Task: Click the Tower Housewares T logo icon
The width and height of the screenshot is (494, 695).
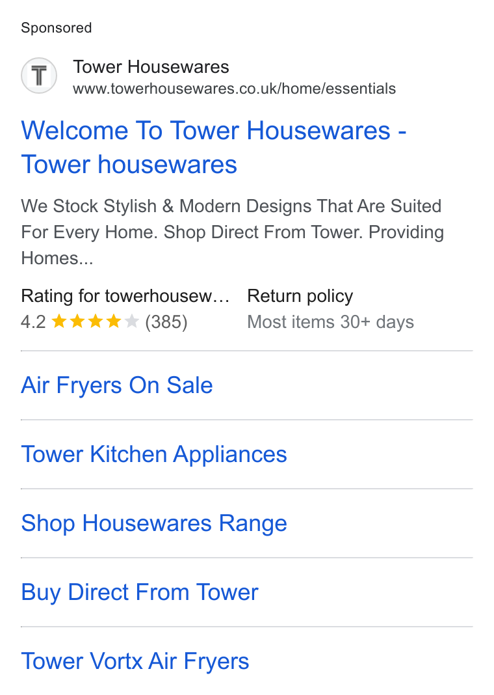Action: 39,75
